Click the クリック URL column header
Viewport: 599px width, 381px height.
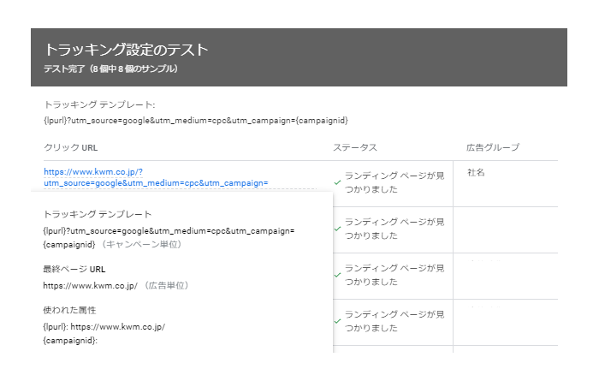tap(71, 147)
